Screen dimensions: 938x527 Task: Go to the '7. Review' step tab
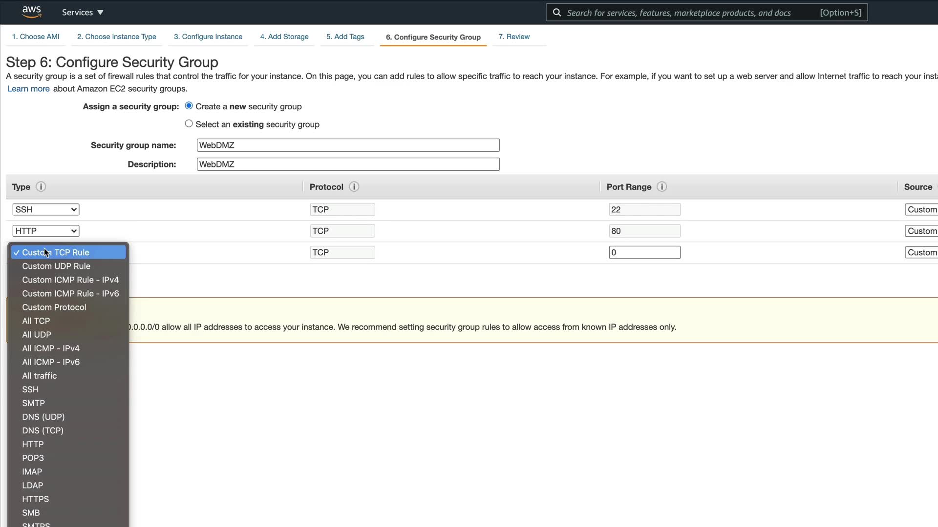click(514, 37)
